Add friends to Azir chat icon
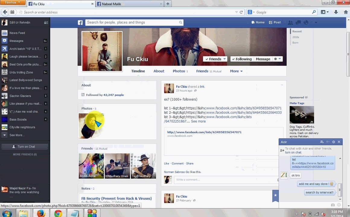This screenshot has width=350, height=217. coord(322,142)
